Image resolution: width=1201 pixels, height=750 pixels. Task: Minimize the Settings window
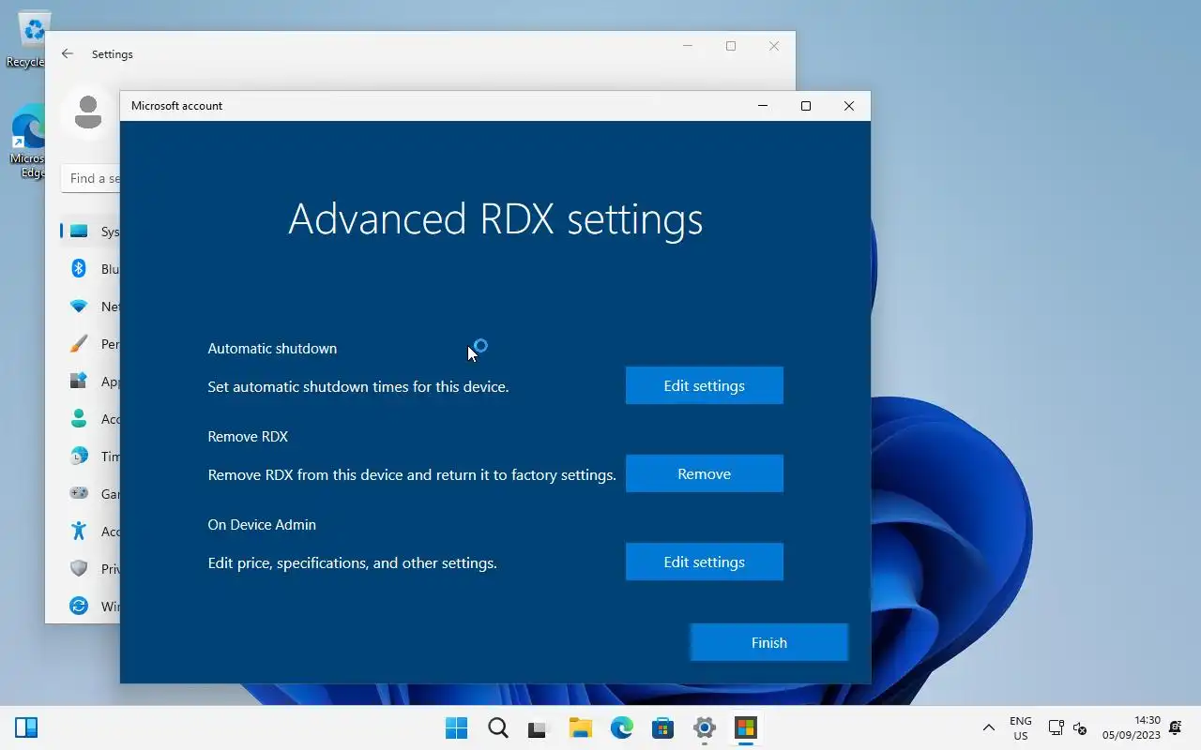point(688,46)
